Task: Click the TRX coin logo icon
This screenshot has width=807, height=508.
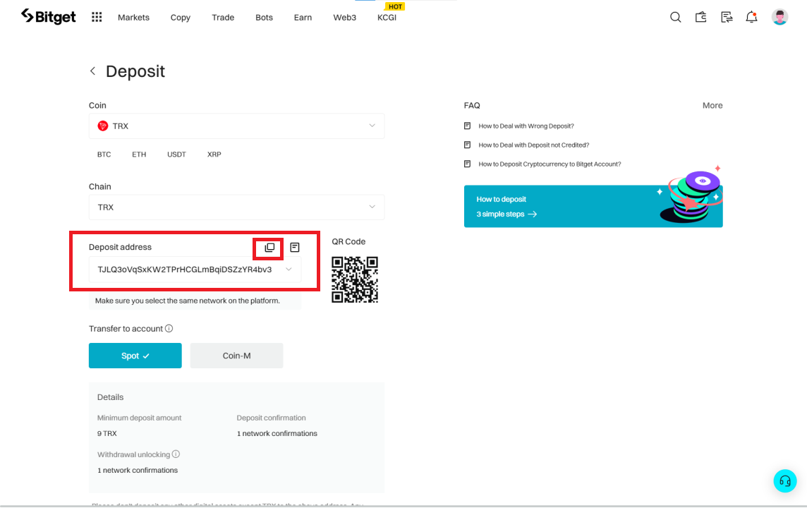Action: tap(103, 126)
